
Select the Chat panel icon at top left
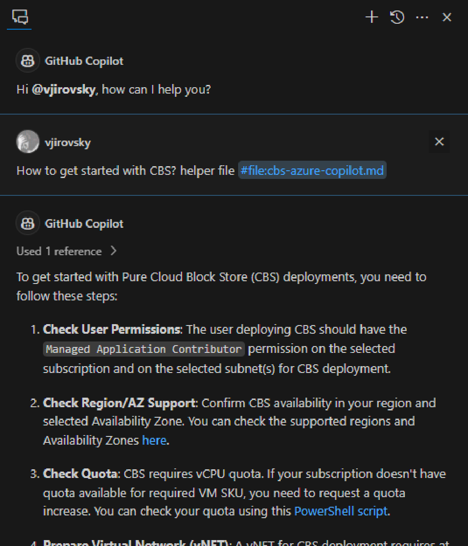click(19, 17)
